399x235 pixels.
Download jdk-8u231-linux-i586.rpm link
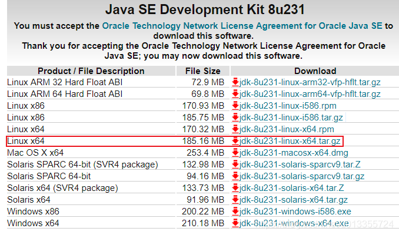point(288,106)
